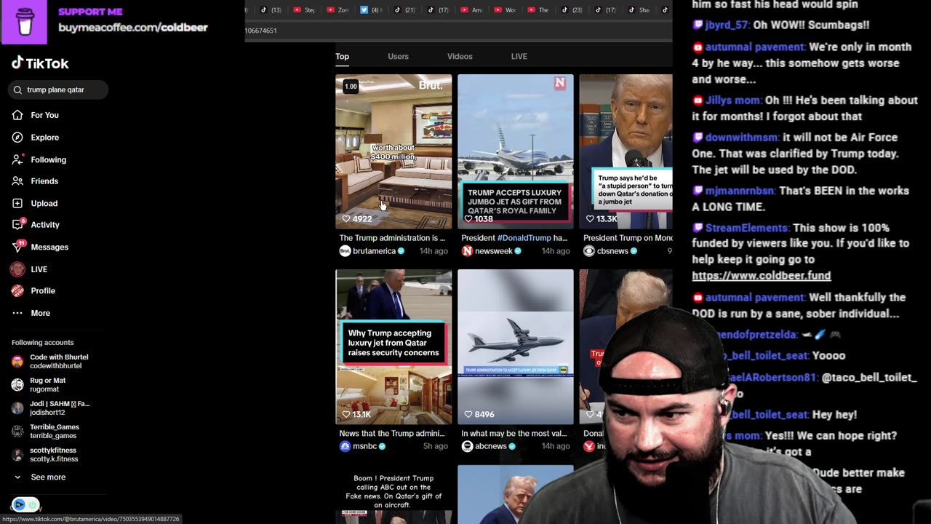Like the MSNBC video with 13.1K likes

(346, 414)
